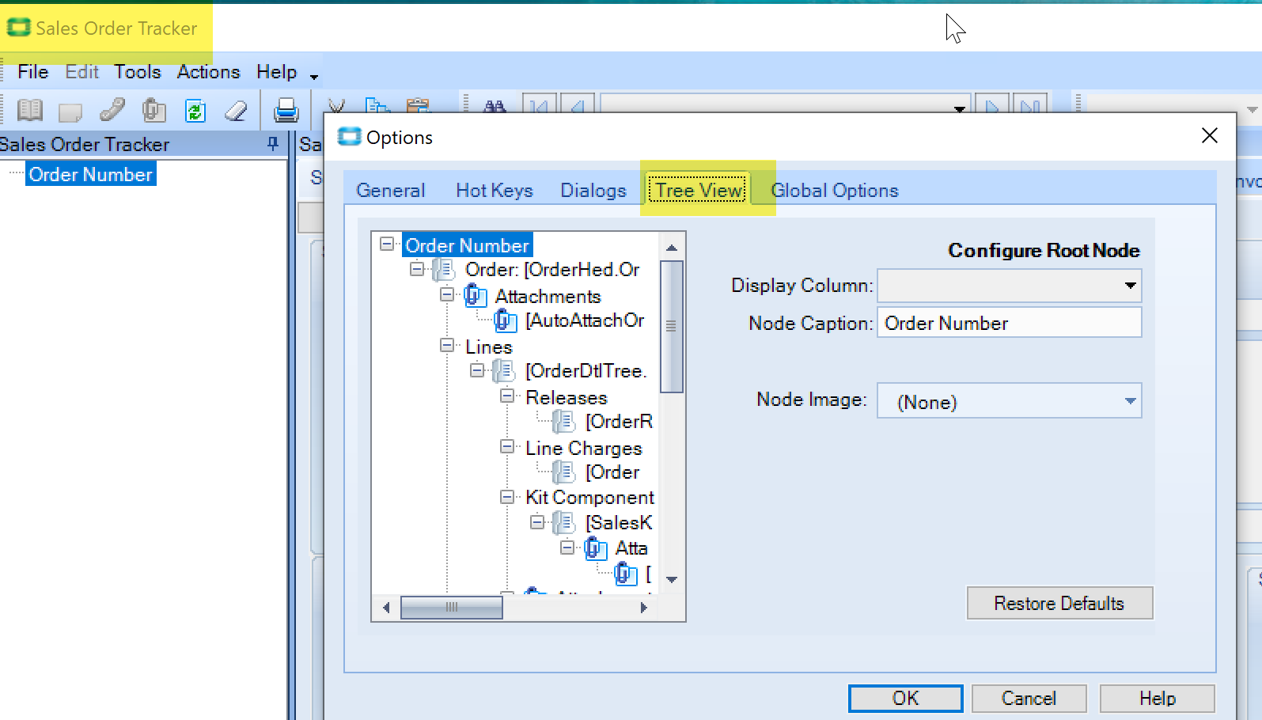Click document icon beside [OrderR node
1262x720 pixels.
click(x=563, y=422)
